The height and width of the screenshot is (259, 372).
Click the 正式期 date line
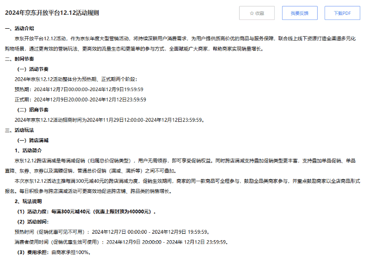click(80, 100)
